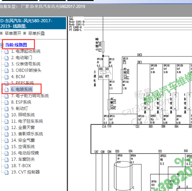
Task: Click connector pin label C14
Action: (x=104, y=126)
